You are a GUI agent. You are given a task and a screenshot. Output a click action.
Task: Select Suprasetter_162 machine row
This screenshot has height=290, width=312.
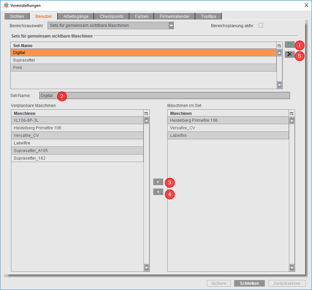pos(78,158)
